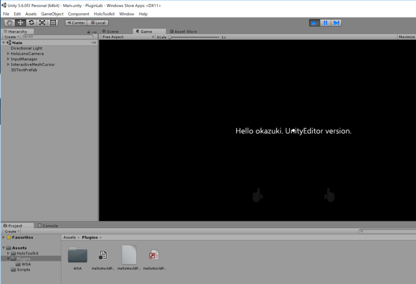The width and height of the screenshot is (416, 284).
Task: Select the Scale tool
Action: (x=42, y=23)
